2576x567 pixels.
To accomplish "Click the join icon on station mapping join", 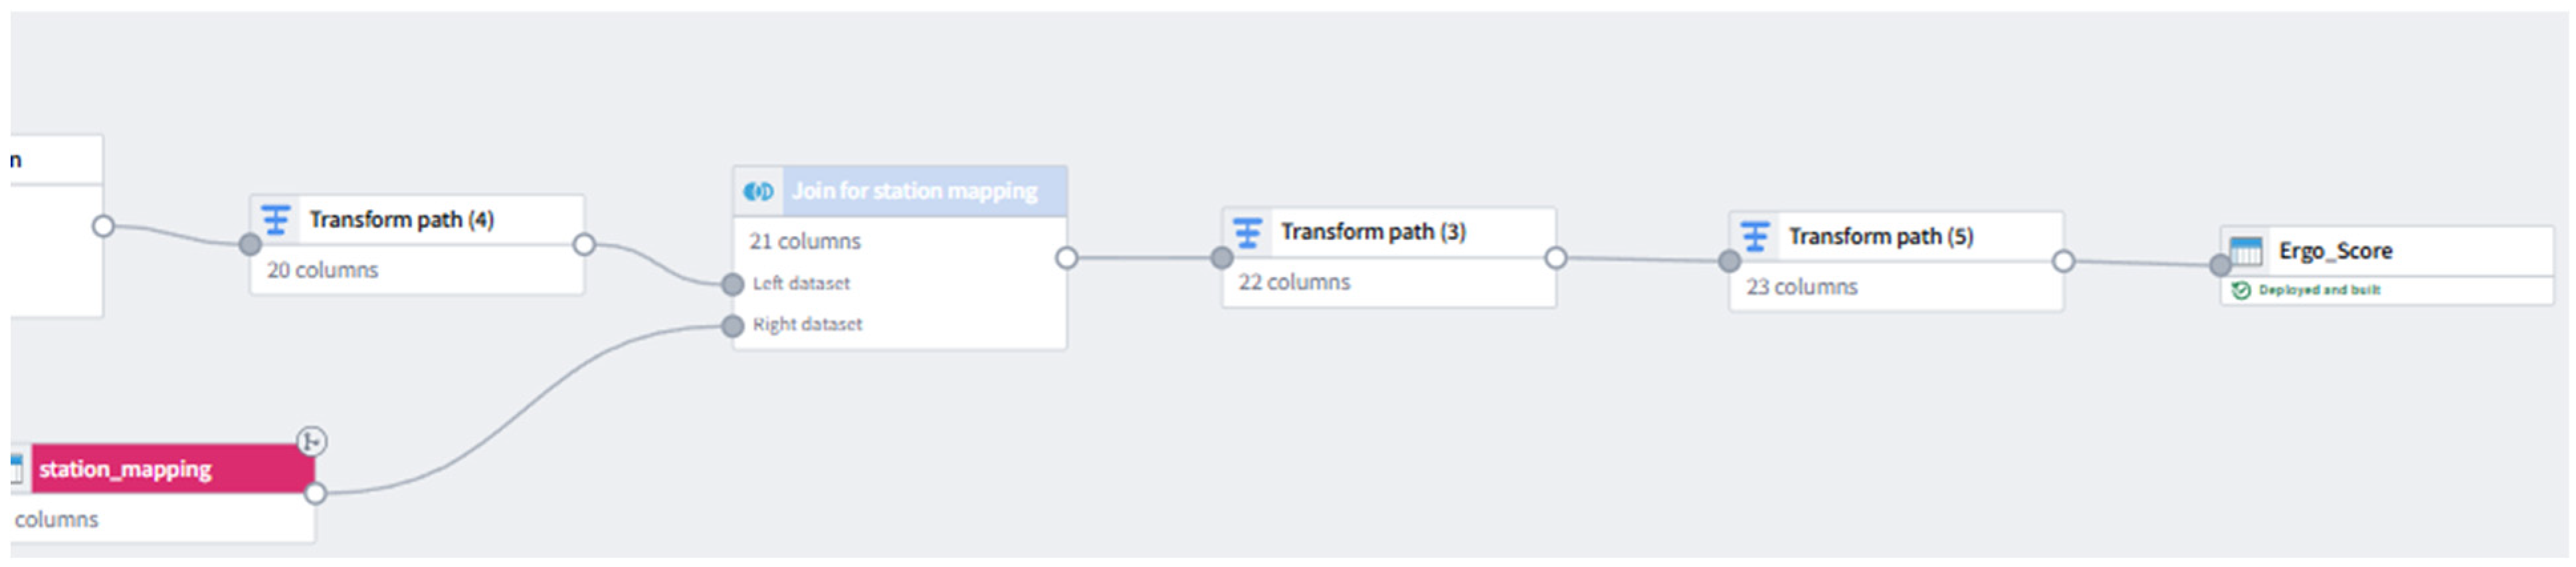I will [x=758, y=191].
